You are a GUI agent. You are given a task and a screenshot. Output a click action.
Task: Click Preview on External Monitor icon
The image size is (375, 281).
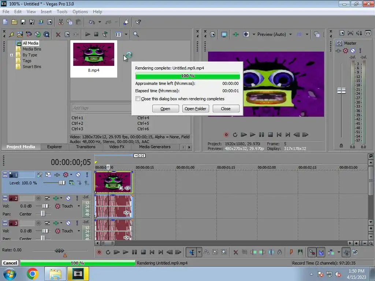pos(224,34)
